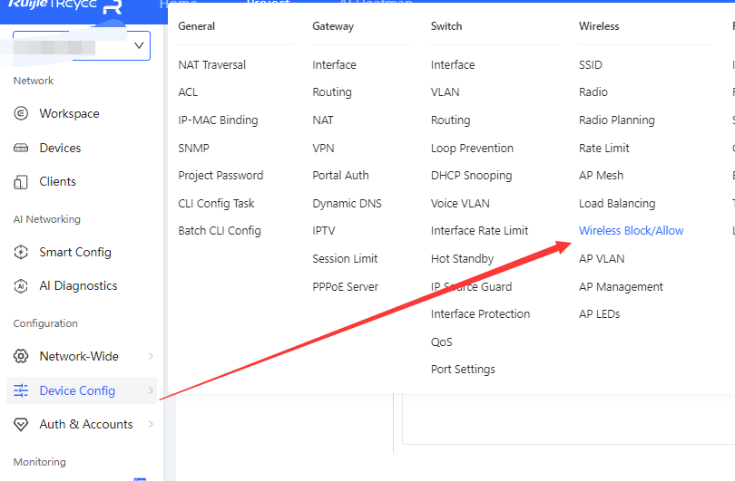735x481 pixels.
Task: Expand the Network-Wide submenu chevron
Action: click(x=151, y=356)
